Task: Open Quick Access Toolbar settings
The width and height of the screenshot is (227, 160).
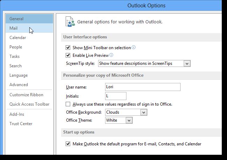Action: click(29, 104)
